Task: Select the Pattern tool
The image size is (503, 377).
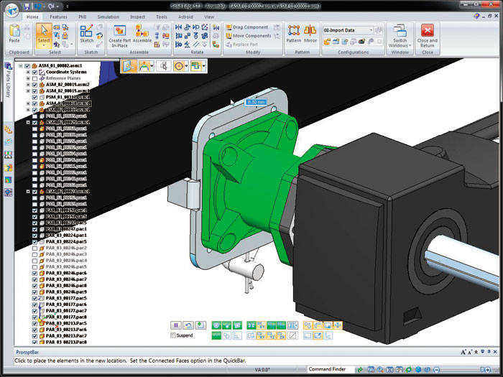Action: (x=293, y=31)
